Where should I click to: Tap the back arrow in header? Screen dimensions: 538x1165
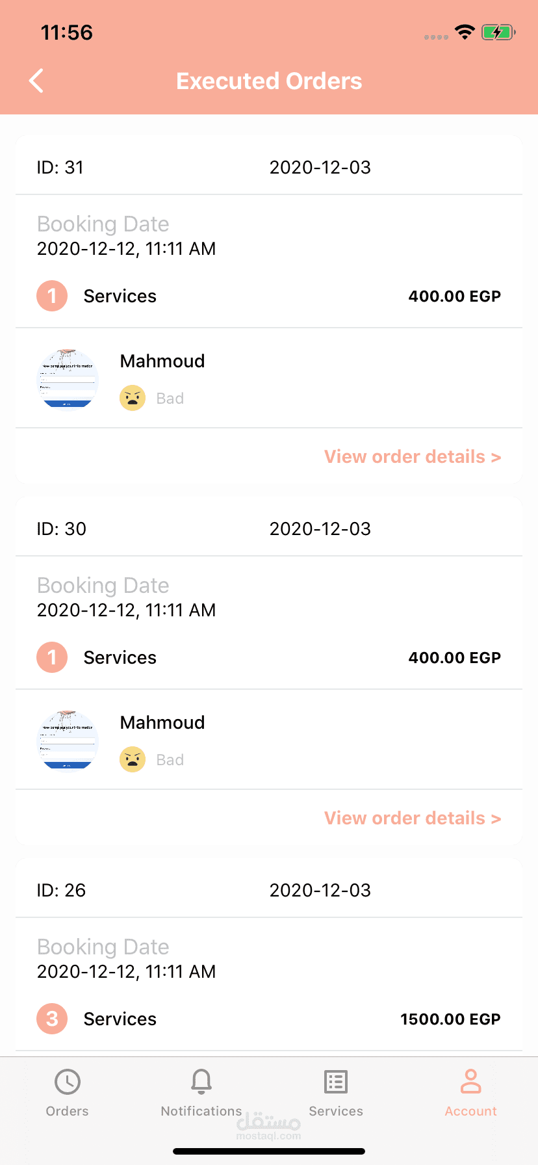[36, 81]
